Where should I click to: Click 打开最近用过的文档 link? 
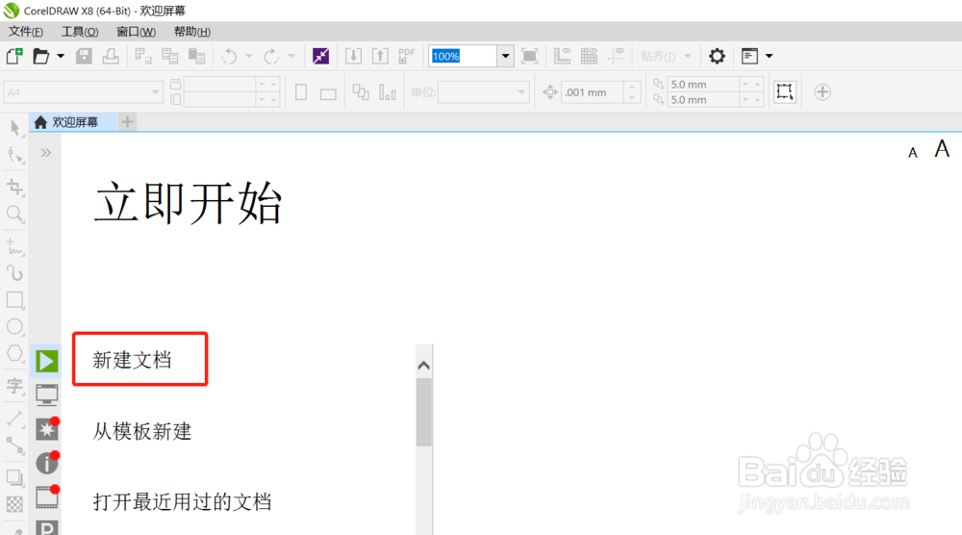182,502
